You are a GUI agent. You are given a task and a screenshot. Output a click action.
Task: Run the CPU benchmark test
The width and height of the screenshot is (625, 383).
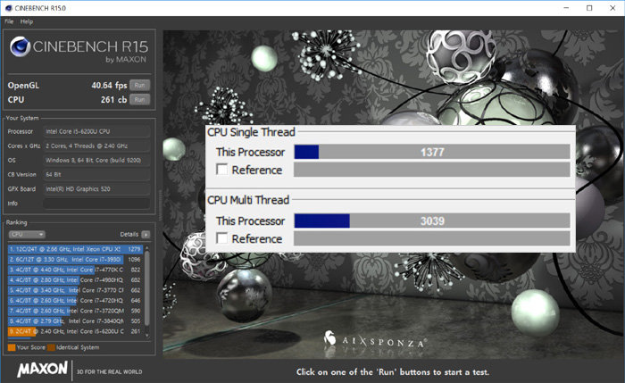click(x=139, y=100)
